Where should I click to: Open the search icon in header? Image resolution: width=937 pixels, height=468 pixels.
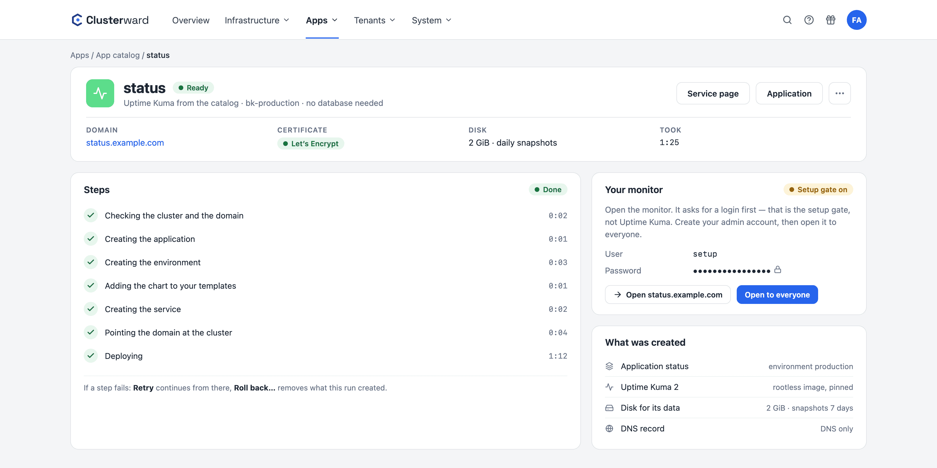(787, 20)
